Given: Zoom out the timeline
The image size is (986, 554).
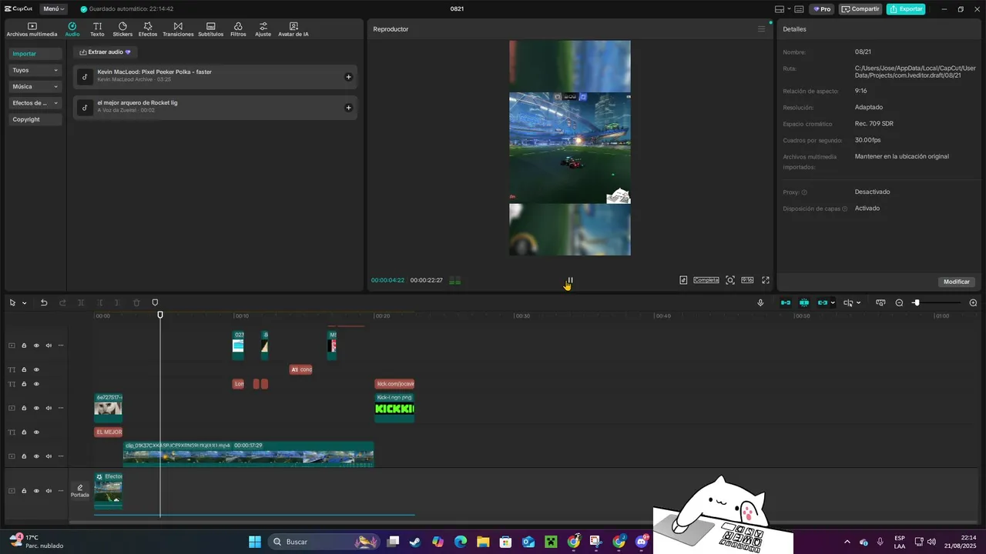Looking at the screenshot, I should (x=899, y=303).
